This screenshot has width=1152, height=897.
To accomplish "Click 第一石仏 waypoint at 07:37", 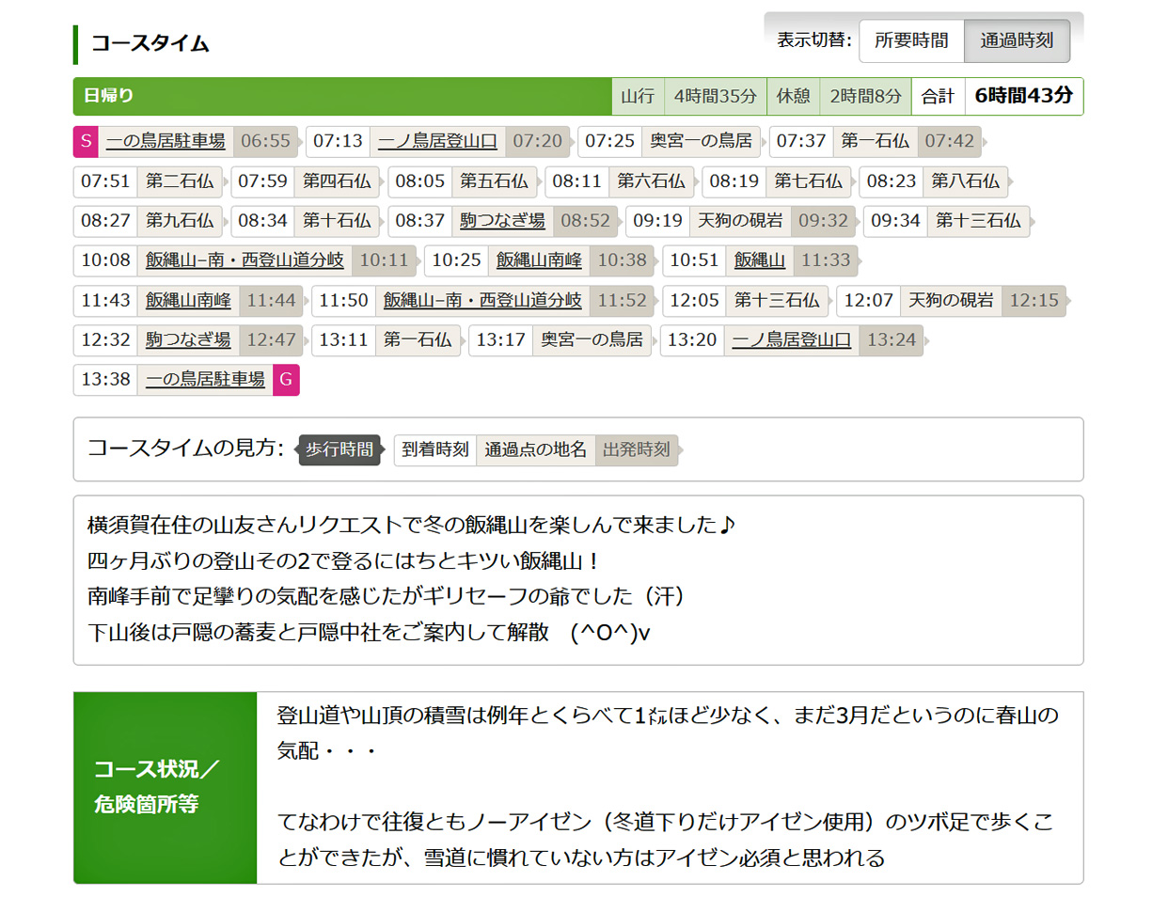I will [875, 141].
